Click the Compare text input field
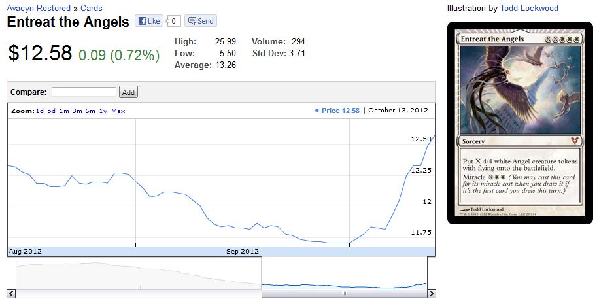Image resolution: width=599 pixels, height=308 pixels. [x=84, y=92]
